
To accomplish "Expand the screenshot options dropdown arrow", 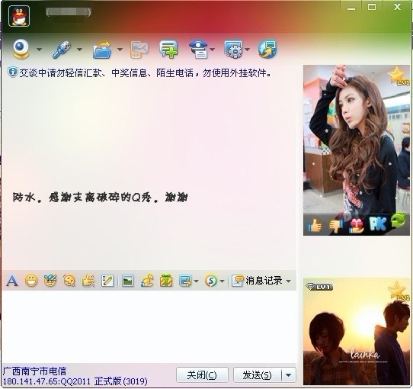I will (x=196, y=281).
